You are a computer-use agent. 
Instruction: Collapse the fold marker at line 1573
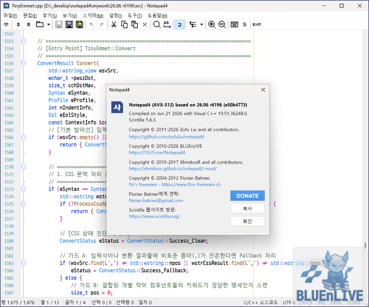coord(23,189)
